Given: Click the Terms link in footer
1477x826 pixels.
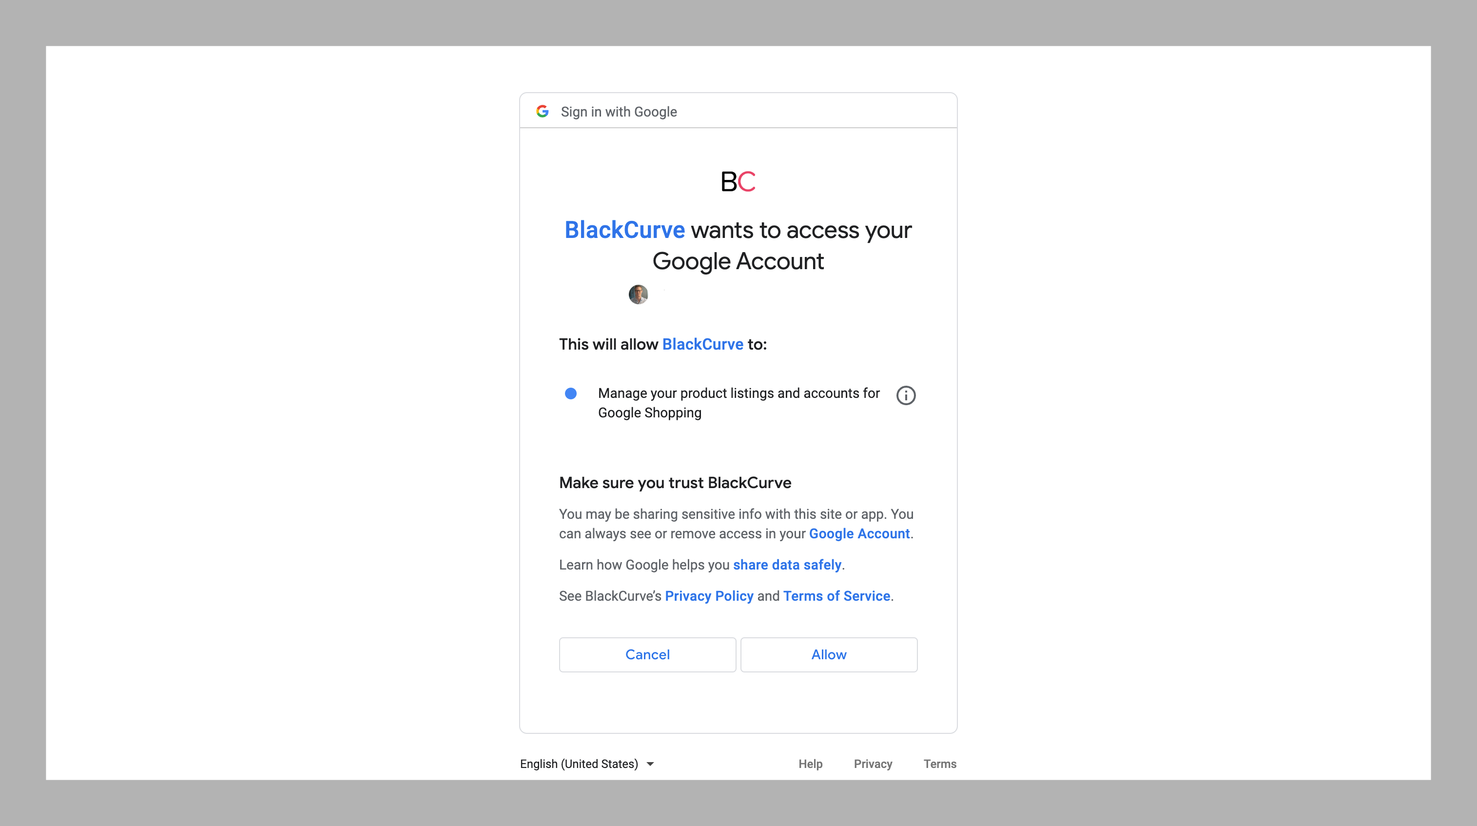Looking at the screenshot, I should coord(938,763).
